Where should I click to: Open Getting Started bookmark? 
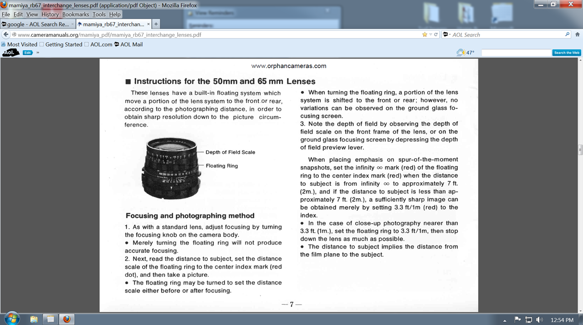[61, 45]
